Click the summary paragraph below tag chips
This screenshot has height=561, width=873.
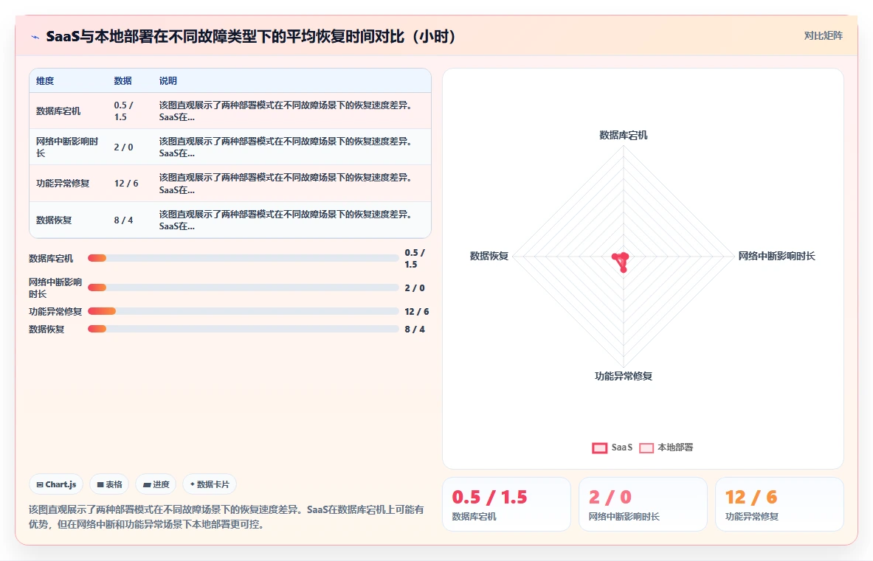point(227,517)
